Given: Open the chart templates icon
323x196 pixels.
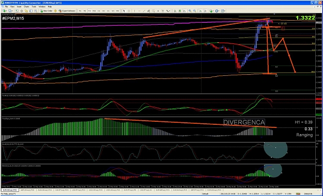Looking at the screenshot, I should (222, 11).
